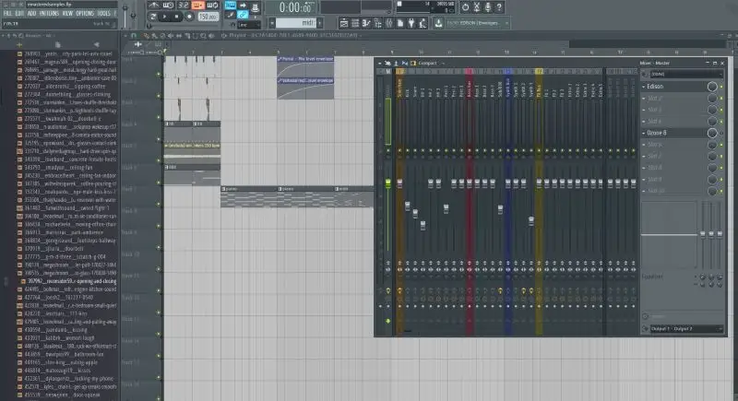
Task: Click the tempo display showing 150
Action: pos(209,17)
